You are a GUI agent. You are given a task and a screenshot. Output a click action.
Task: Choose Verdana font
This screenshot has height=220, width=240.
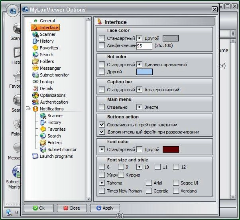(176, 191)
